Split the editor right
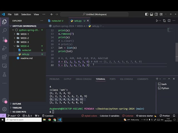 [169, 21]
